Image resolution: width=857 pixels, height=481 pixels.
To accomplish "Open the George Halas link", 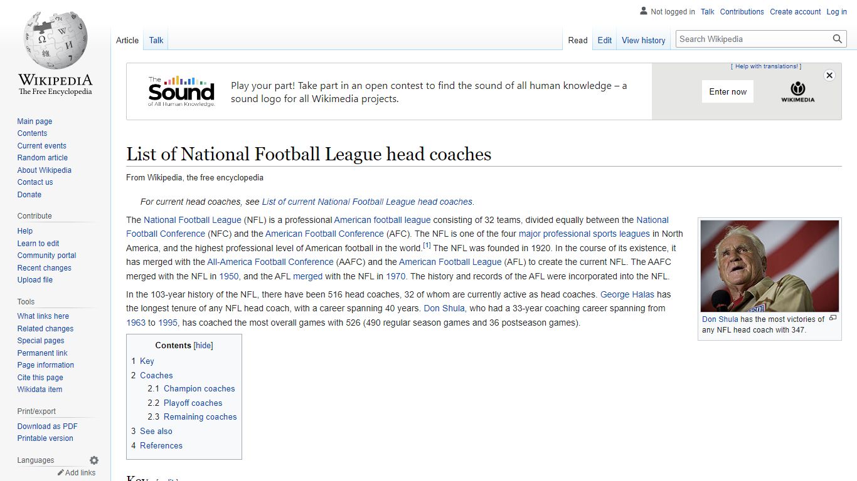I will coord(627,294).
